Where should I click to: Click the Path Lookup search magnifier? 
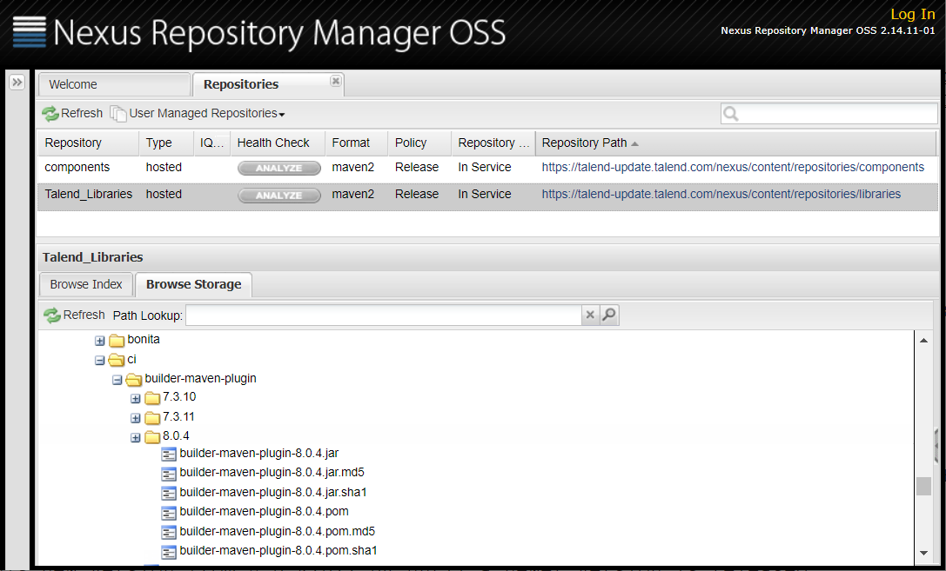tap(609, 315)
